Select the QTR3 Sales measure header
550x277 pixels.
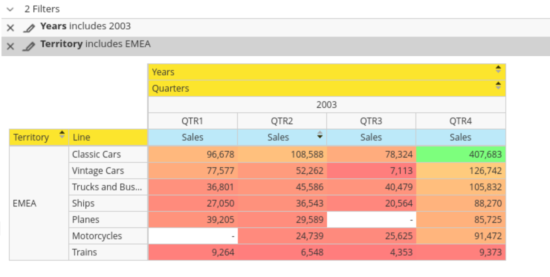pyautogui.click(x=371, y=137)
